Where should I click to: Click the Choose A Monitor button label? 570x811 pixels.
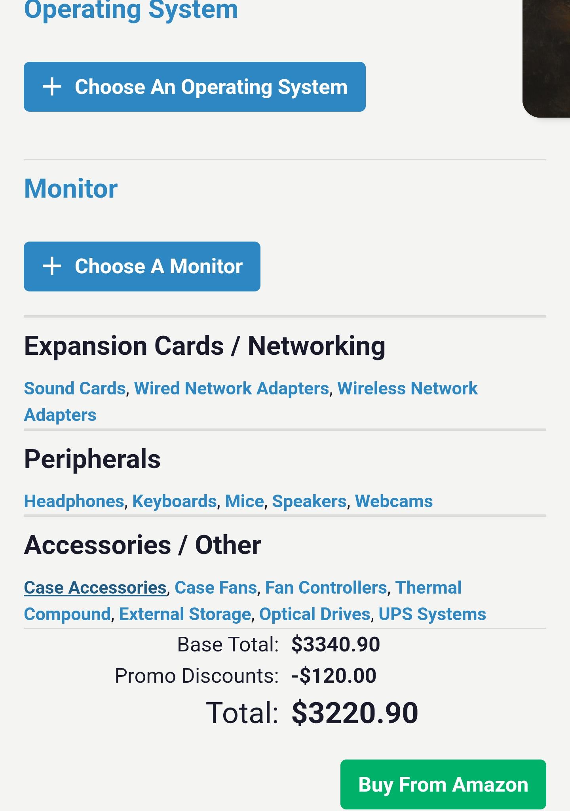159,266
